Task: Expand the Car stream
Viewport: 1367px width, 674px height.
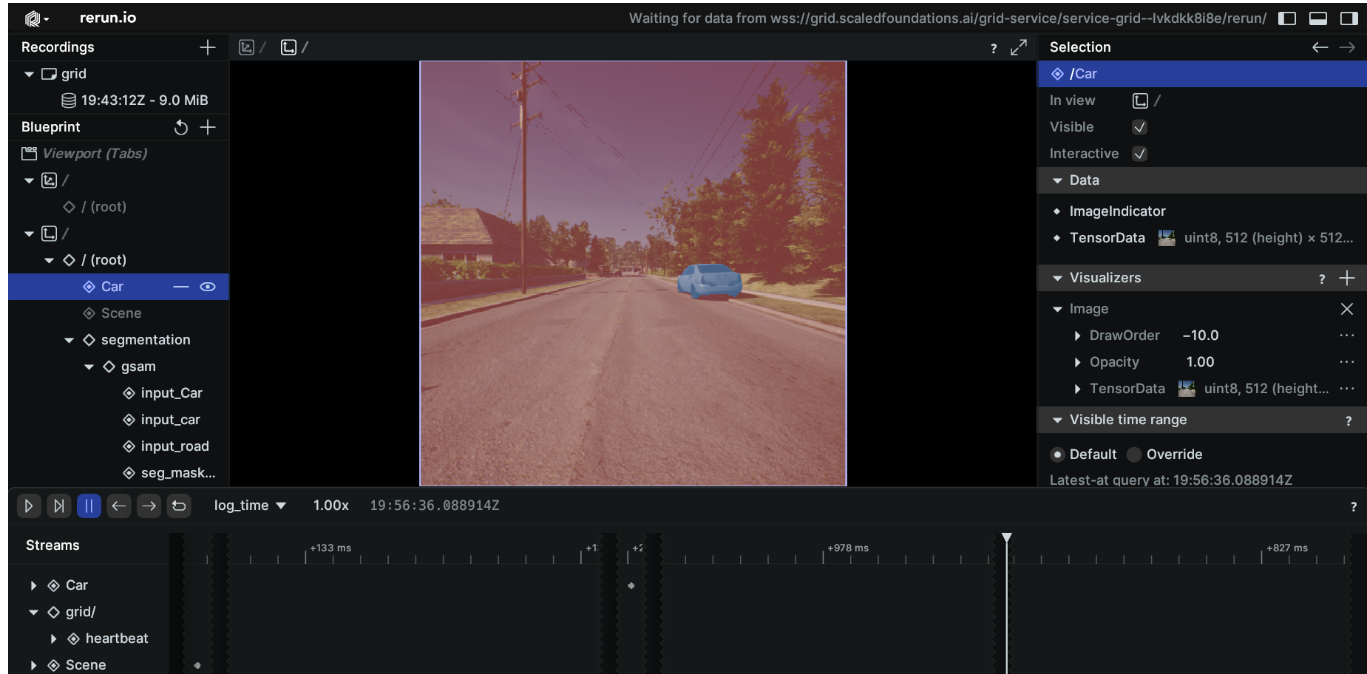Action: (x=33, y=585)
